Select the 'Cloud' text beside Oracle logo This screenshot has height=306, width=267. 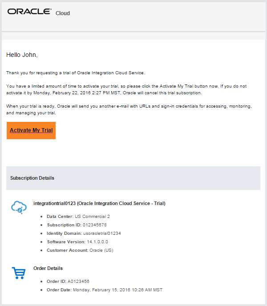coord(63,13)
